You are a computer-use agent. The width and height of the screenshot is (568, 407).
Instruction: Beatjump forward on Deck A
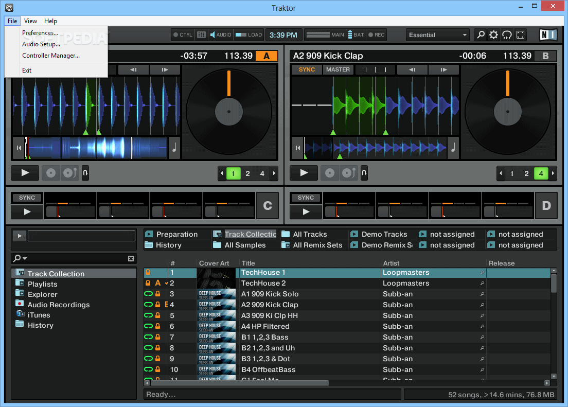click(165, 69)
